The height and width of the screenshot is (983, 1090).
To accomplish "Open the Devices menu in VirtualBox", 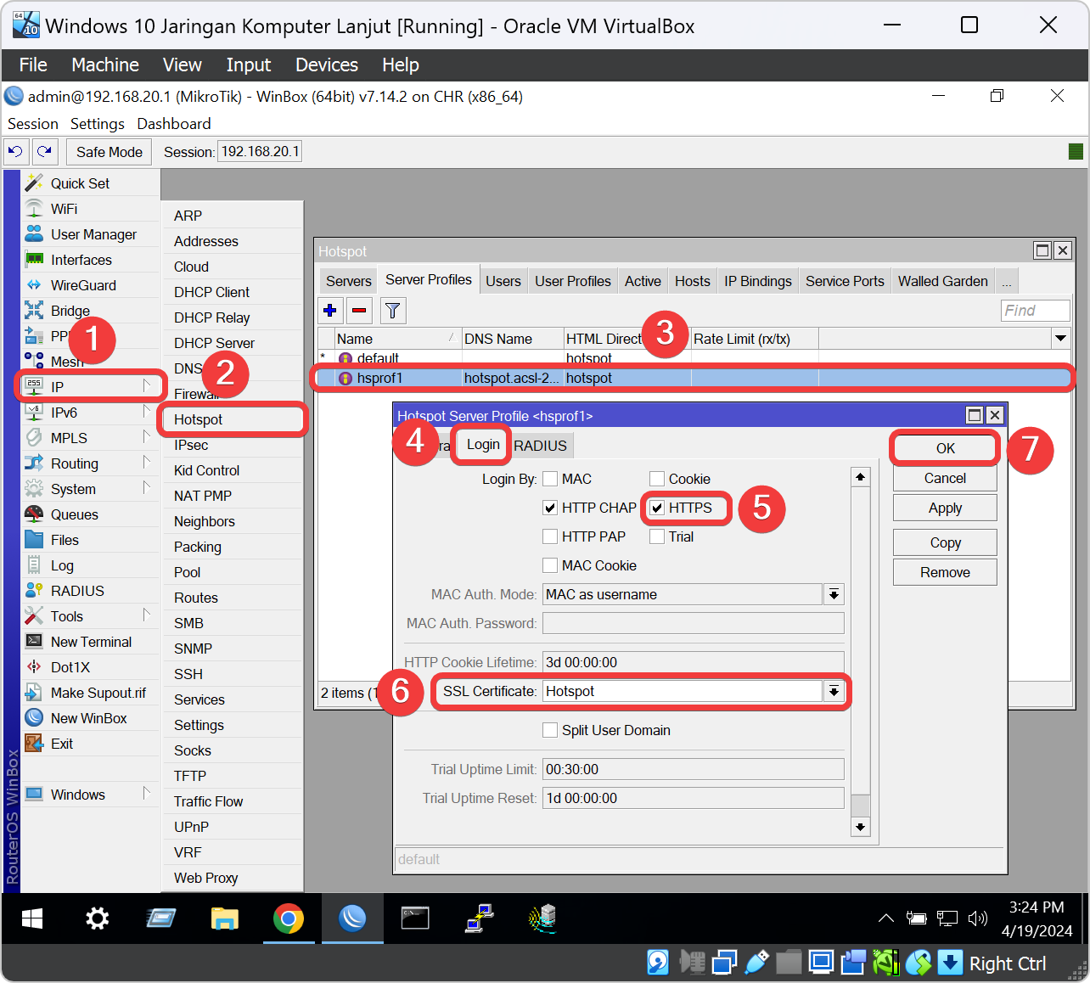I will [x=326, y=65].
